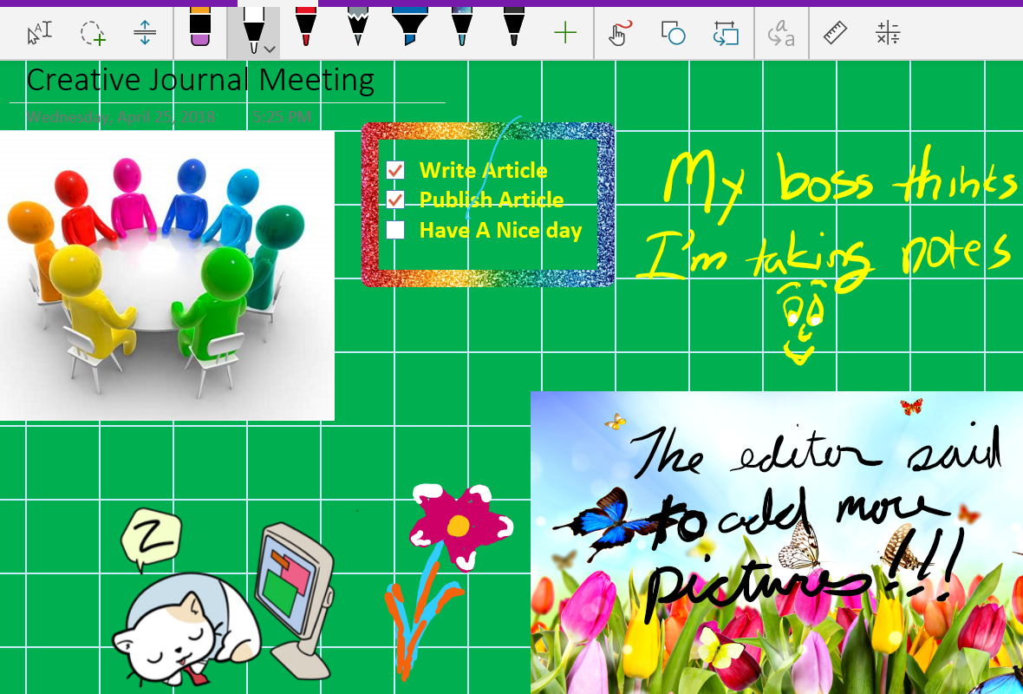1023x694 pixels.
Task: Choose the blue highlighter marker
Action: 408,28
